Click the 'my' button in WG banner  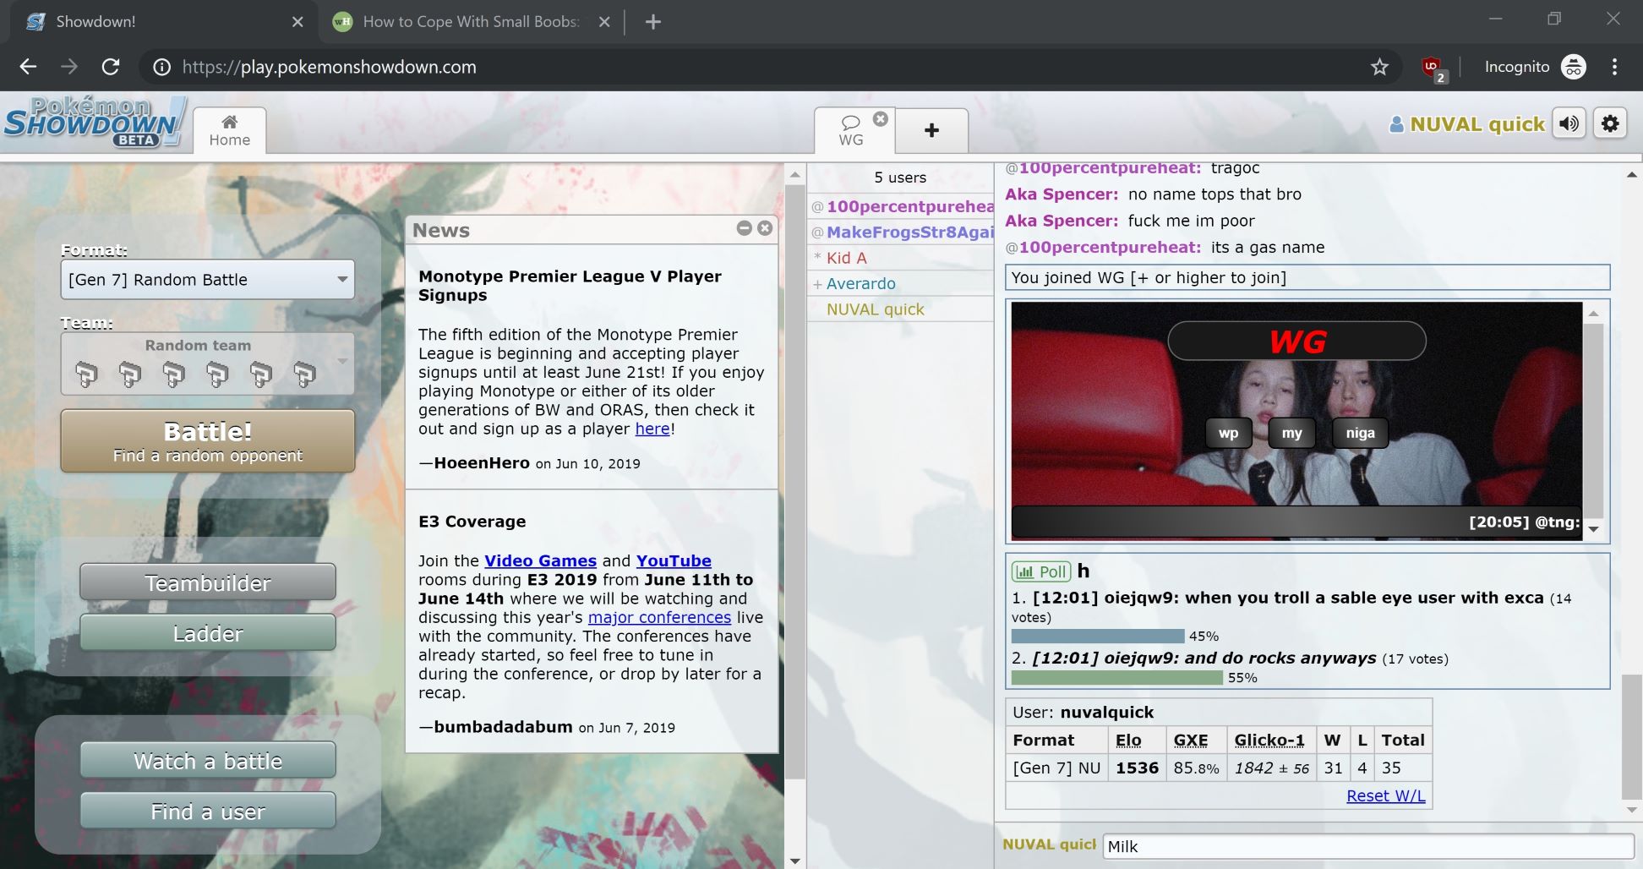[x=1291, y=433]
